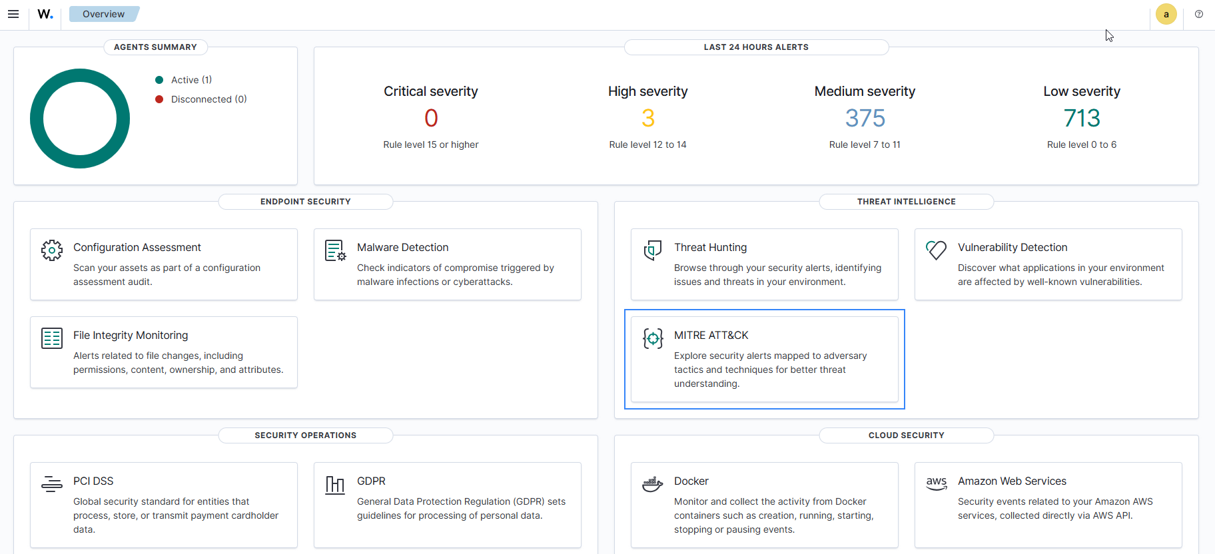Select the Overview breadcrumb tab
The image size is (1215, 554).
[103, 14]
